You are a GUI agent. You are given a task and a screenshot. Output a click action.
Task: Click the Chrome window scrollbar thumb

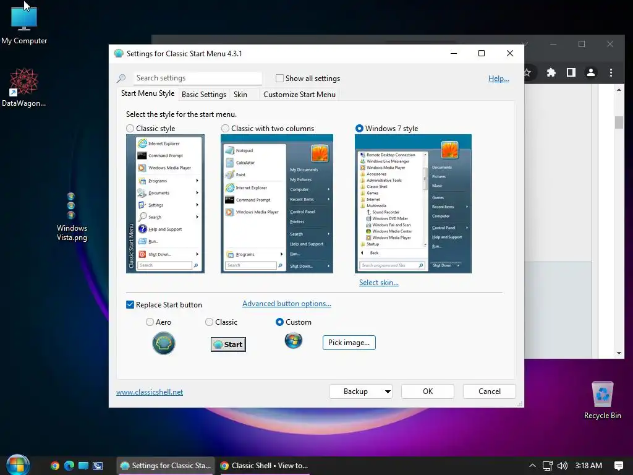(x=619, y=122)
